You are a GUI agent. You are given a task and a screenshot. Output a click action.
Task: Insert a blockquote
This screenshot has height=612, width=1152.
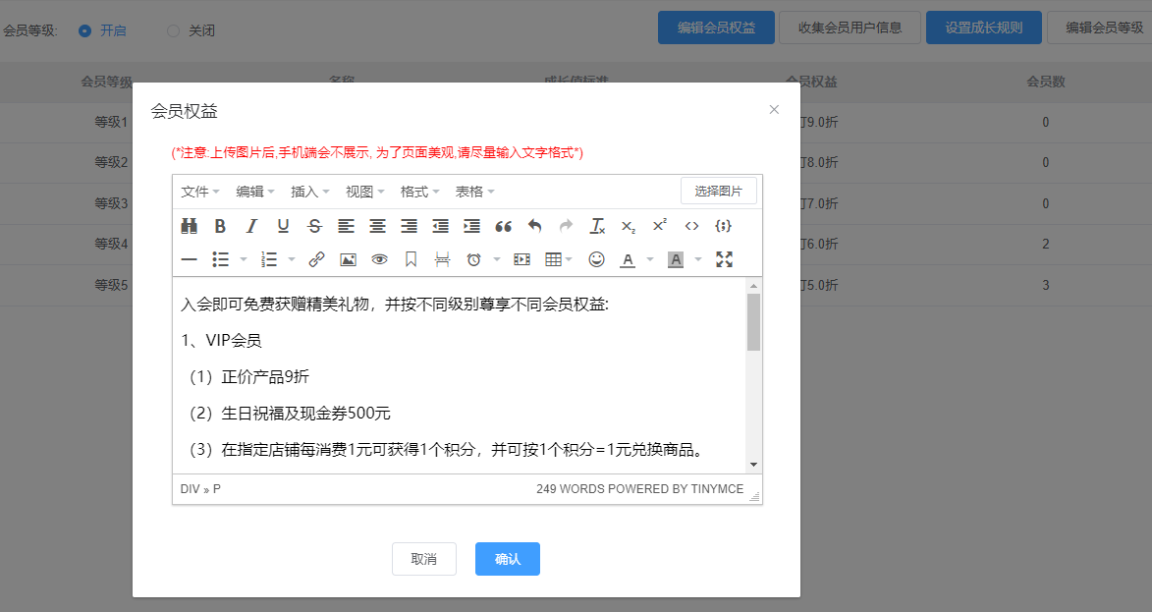(x=503, y=226)
